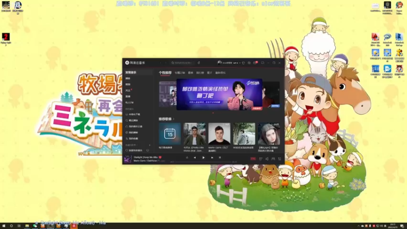
Task: Select the 个性推荐 tab
Action: 165,73
